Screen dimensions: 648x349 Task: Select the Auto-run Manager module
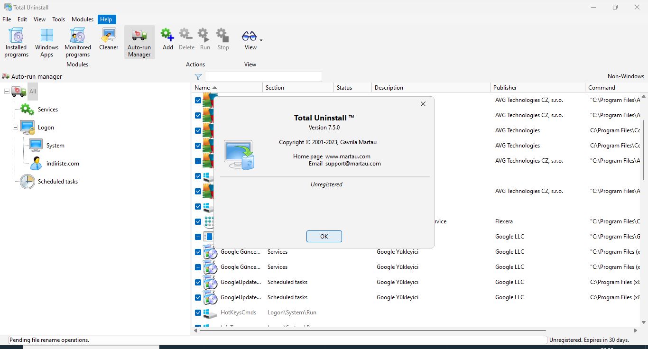pos(139,43)
